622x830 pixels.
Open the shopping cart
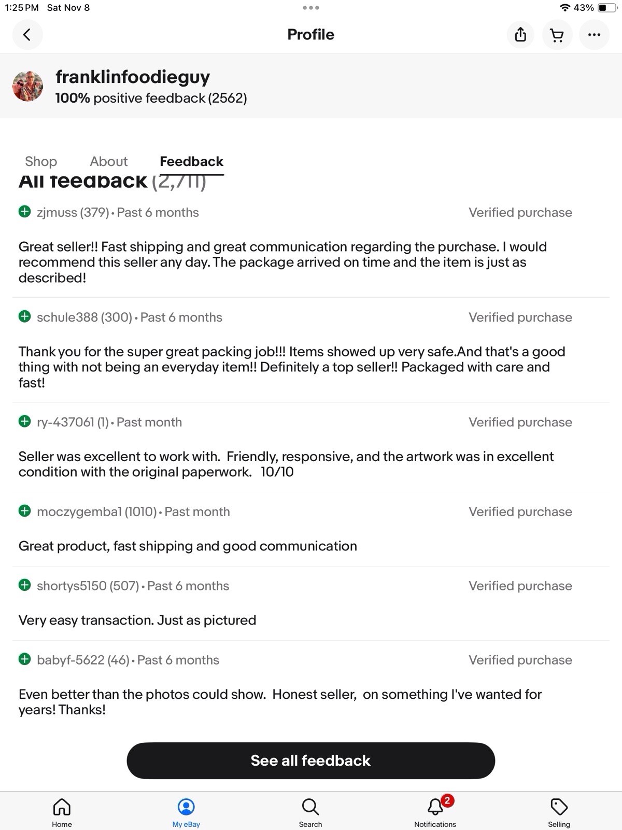click(x=557, y=35)
